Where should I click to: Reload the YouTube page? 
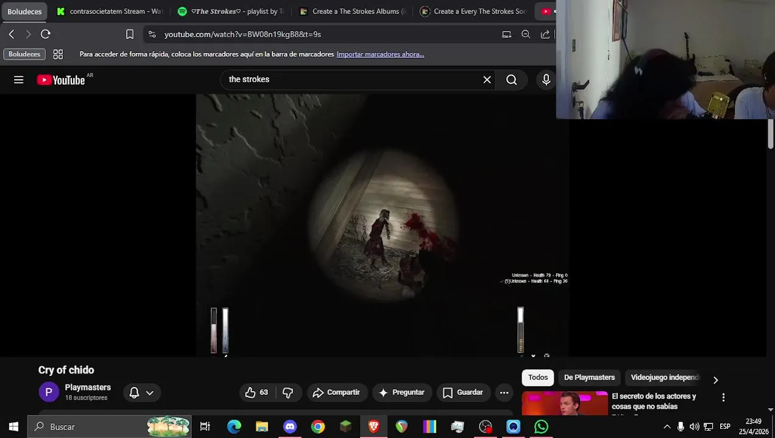pos(45,34)
